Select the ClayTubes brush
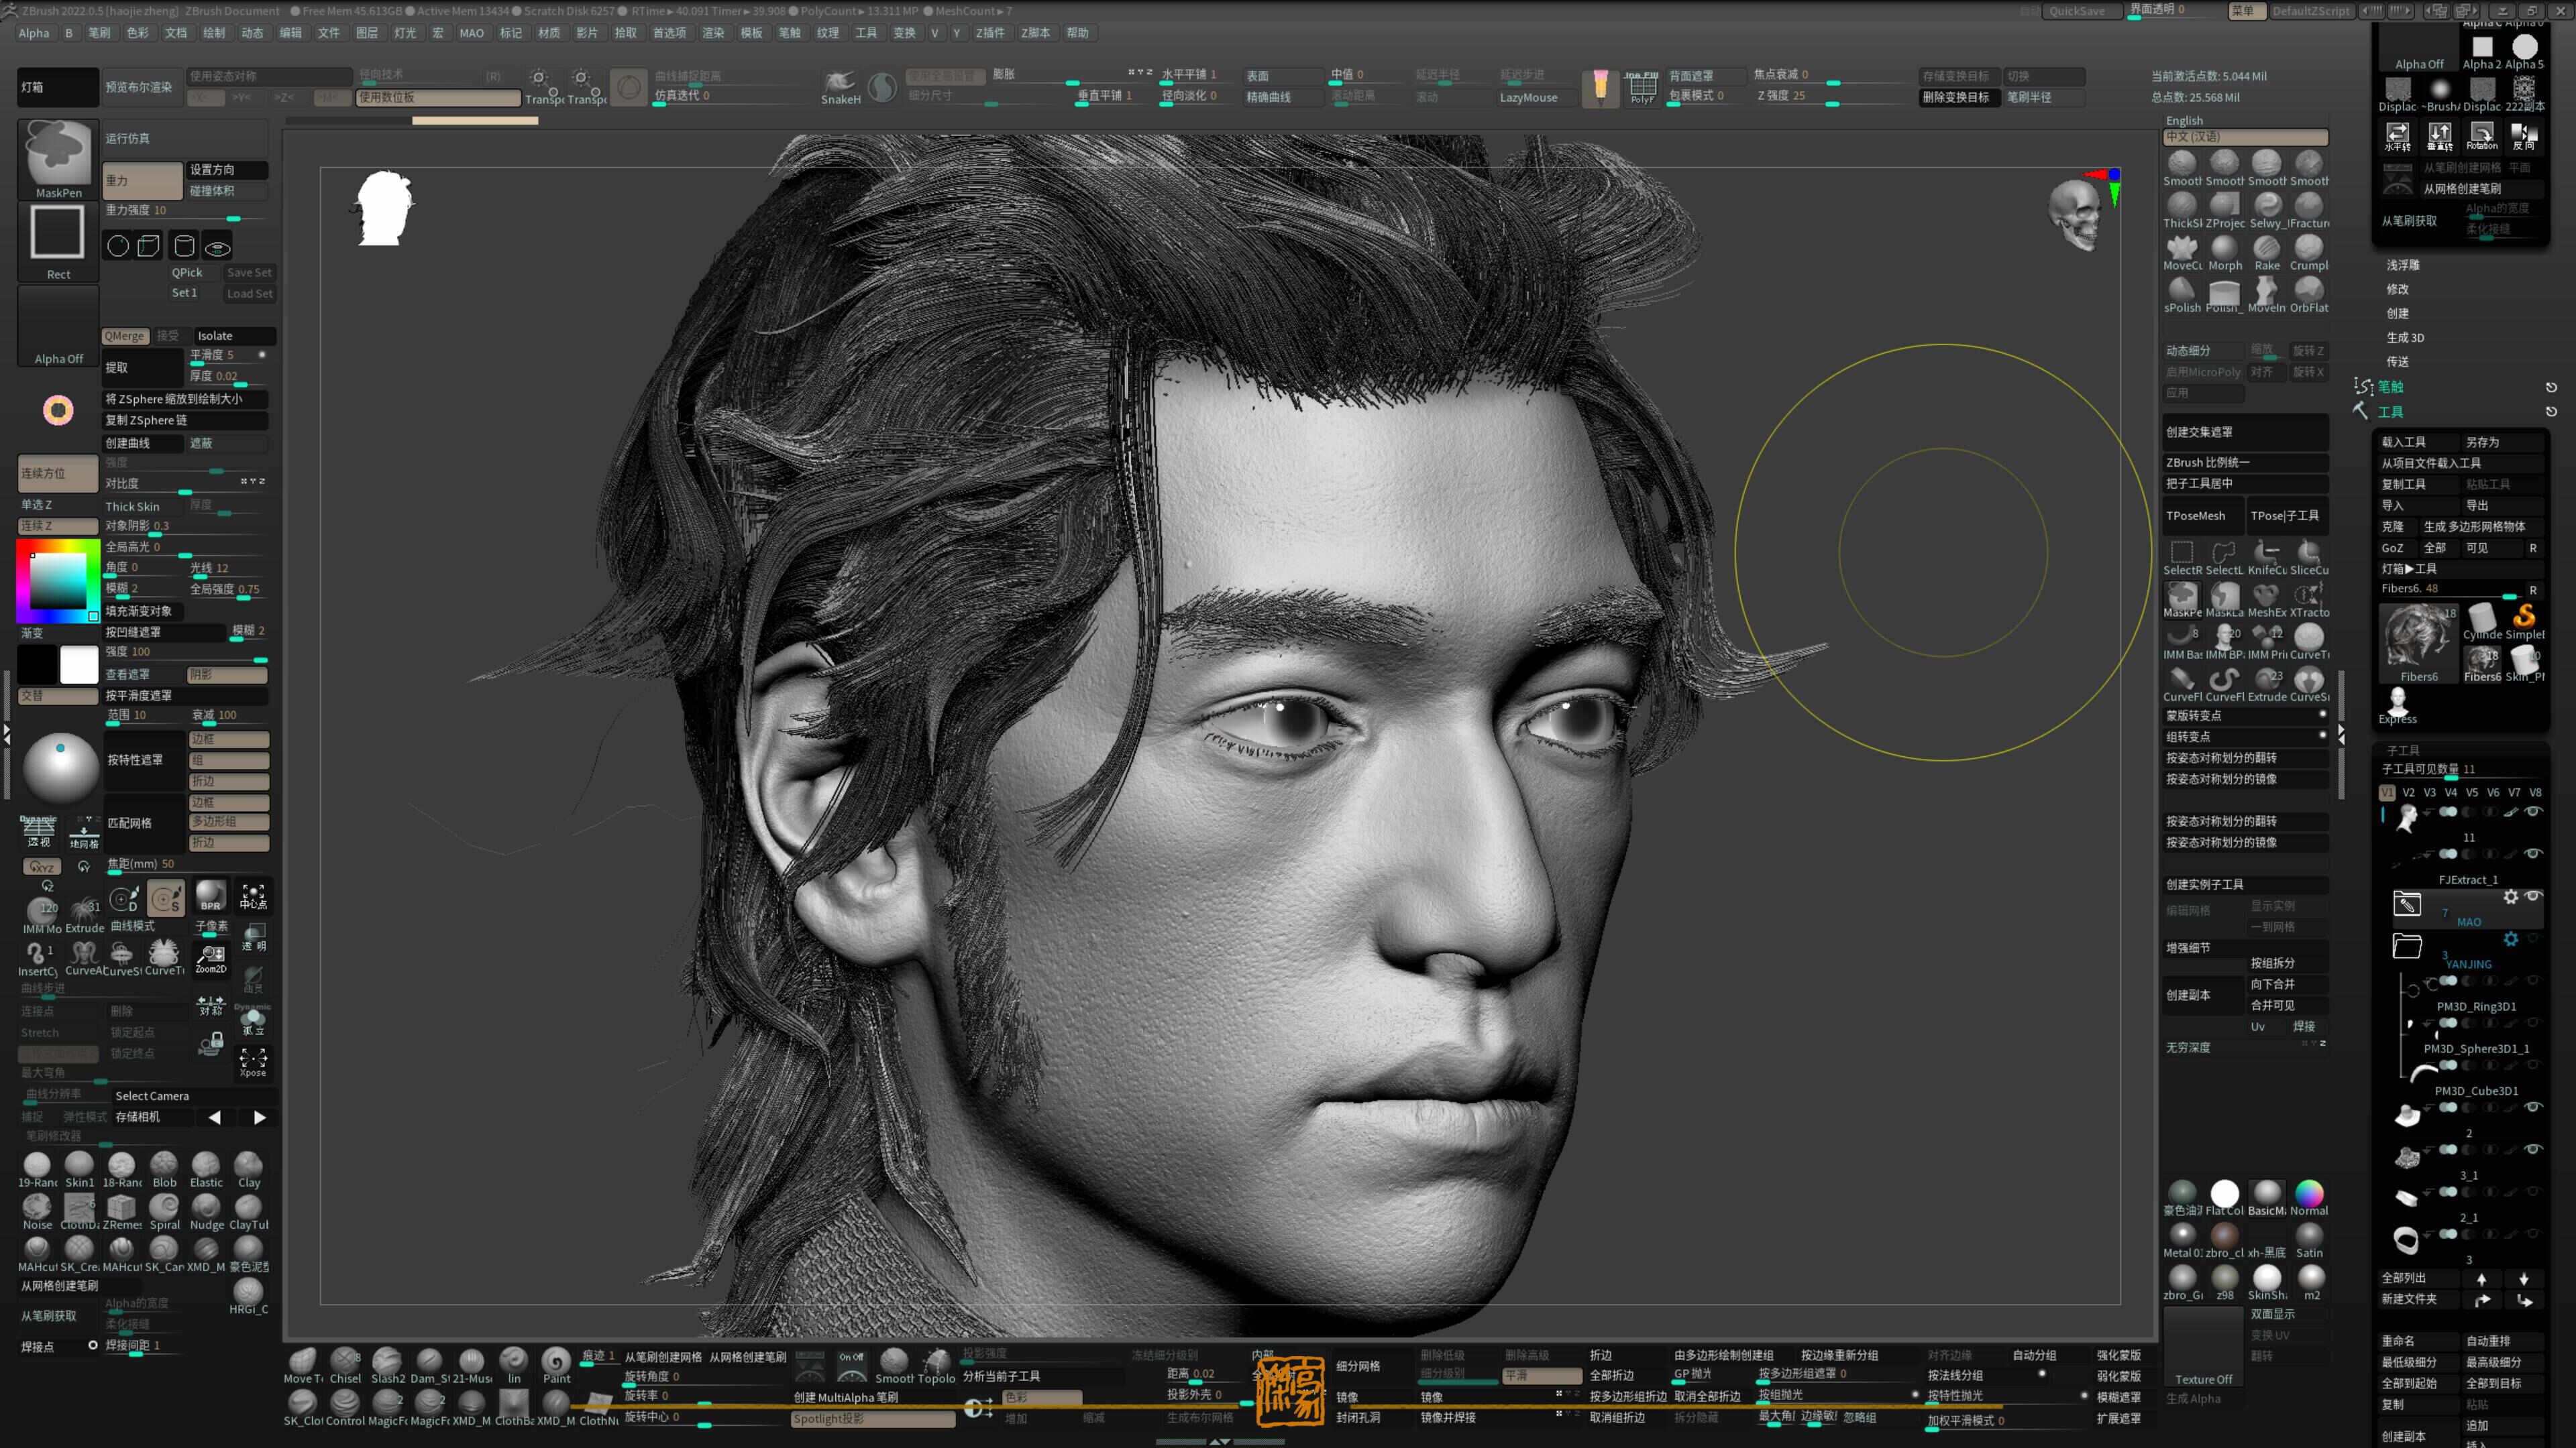 click(248, 1207)
